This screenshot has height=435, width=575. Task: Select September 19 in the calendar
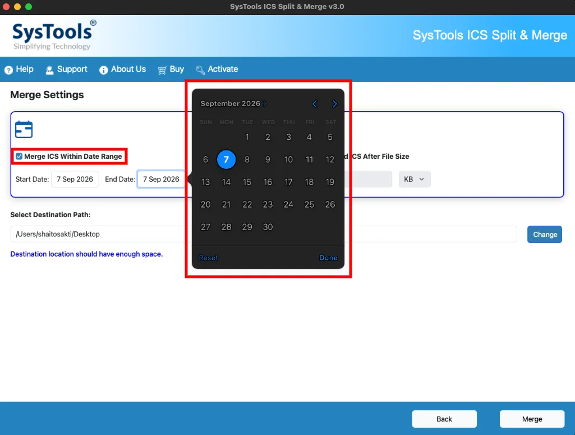tap(330, 182)
